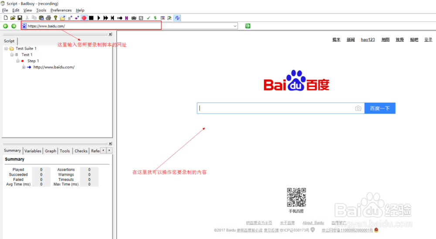Click the Paste clipboard icon
436x239 pixels.
click(41, 18)
